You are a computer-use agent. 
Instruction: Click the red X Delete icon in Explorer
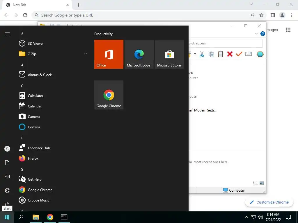(x=230, y=54)
